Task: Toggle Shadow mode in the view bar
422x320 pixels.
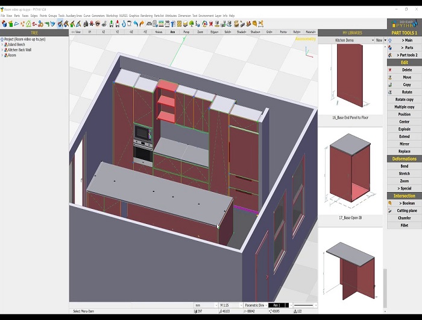Action: click(x=255, y=31)
